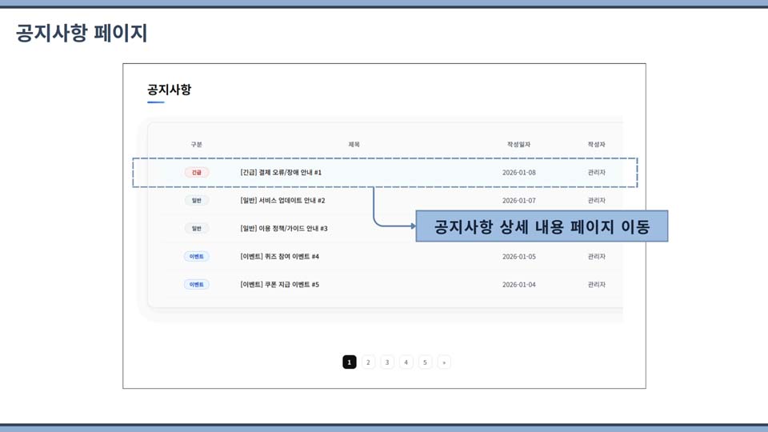Click the red 긴급 category badge

(196, 173)
